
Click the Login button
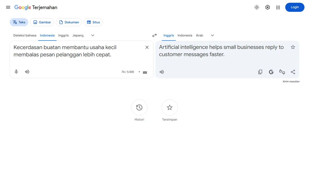coord(295,7)
